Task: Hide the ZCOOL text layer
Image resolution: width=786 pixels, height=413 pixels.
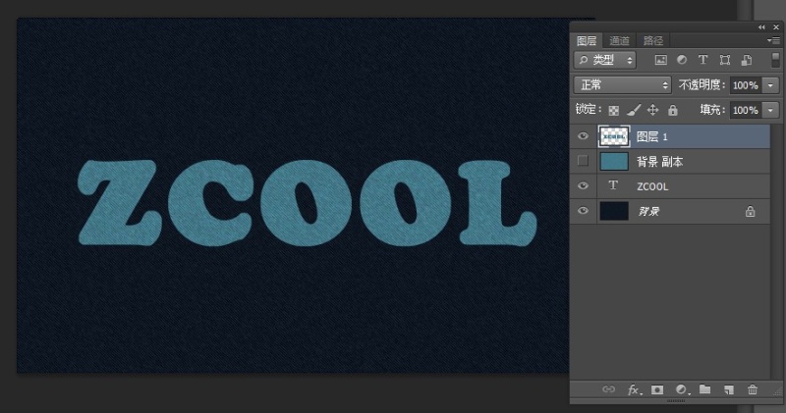Action: [x=583, y=185]
